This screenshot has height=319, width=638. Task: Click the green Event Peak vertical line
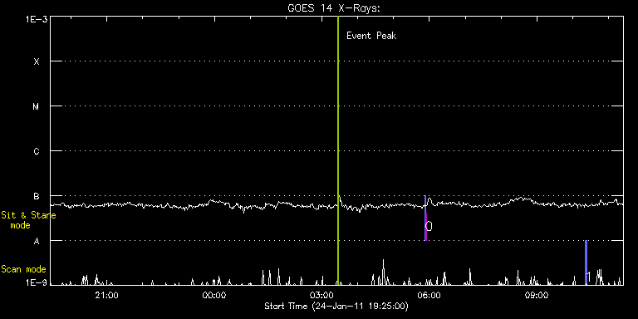pos(338,150)
